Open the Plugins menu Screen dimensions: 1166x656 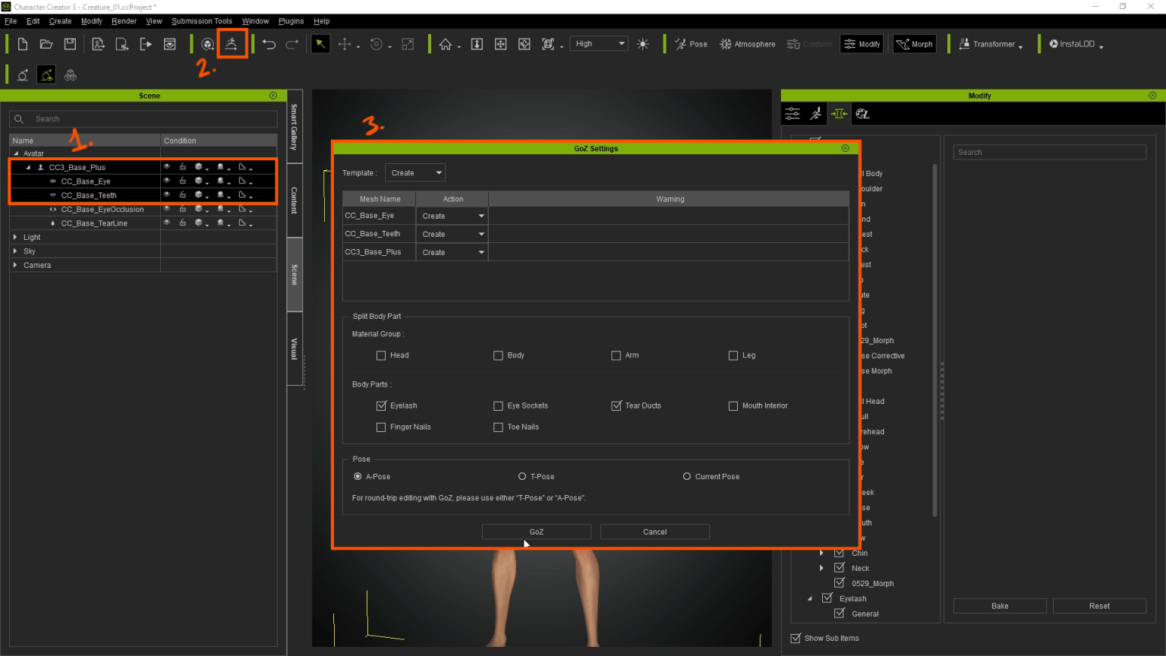click(291, 21)
